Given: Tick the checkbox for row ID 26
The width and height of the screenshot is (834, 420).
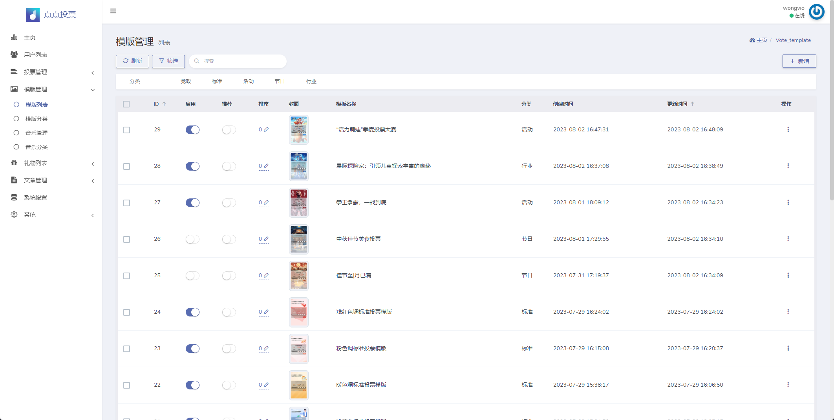Looking at the screenshot, I should [x=126, y=239].
